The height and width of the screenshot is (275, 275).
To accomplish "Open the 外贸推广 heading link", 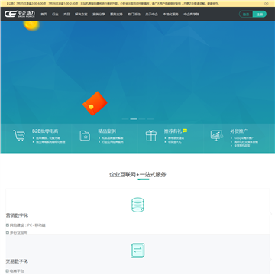I will [239, 131].
